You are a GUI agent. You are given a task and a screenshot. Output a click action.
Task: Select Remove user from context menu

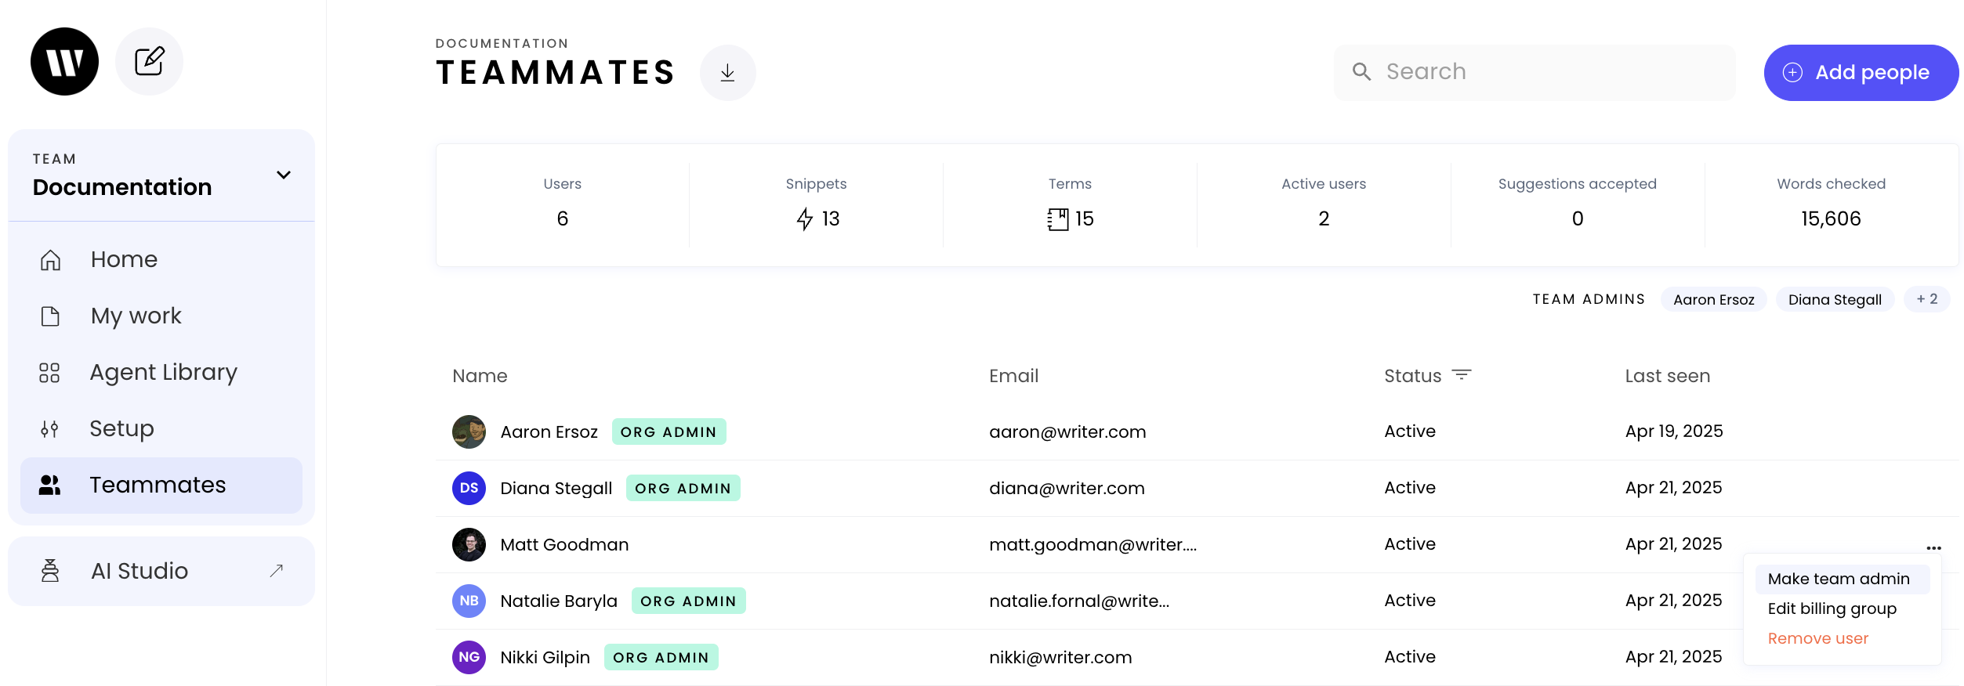coord(1817,638)
